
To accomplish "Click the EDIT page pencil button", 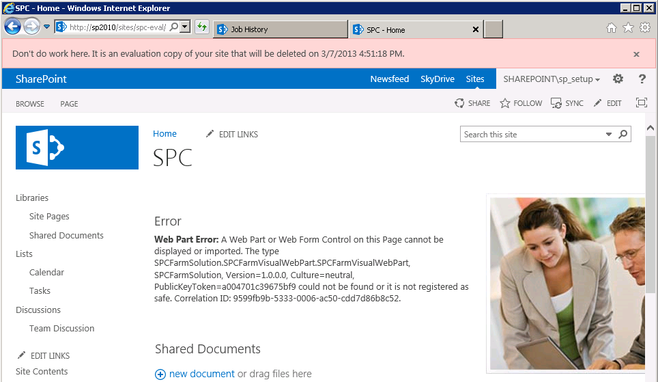I will (607, 103).
